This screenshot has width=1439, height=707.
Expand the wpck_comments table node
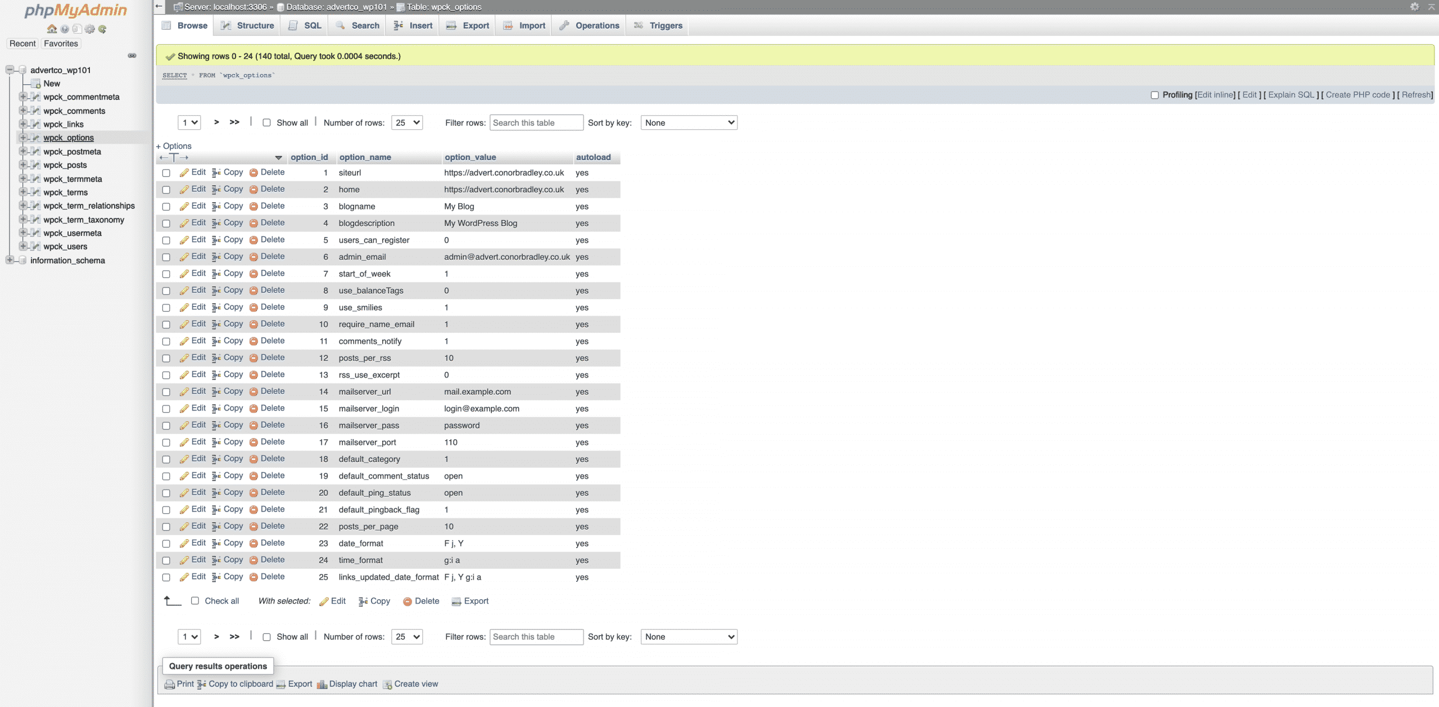pyautogui.click(x=23, y=111)
